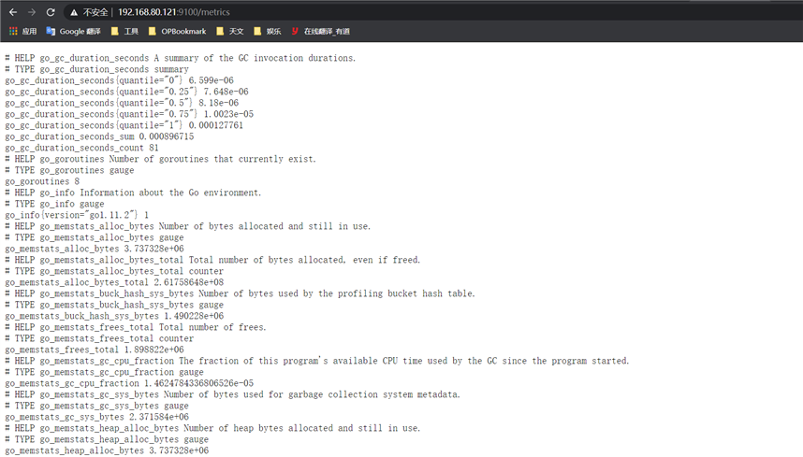Click the "go_goroutines 8" line

click(42, 182)
